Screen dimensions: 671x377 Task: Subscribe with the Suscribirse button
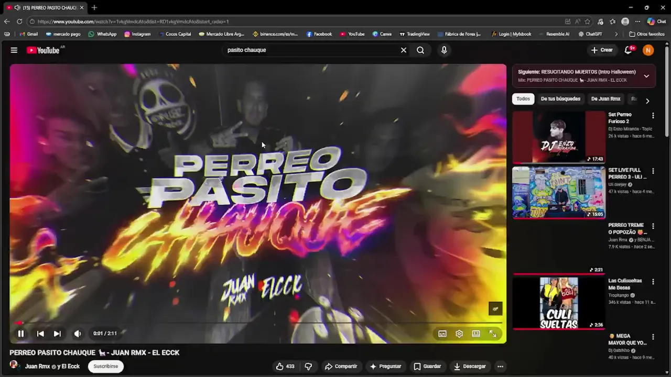pos(106,367)
